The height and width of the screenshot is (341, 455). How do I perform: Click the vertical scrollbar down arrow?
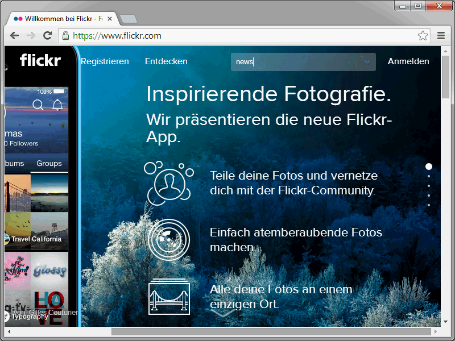[x=445, y=322]
